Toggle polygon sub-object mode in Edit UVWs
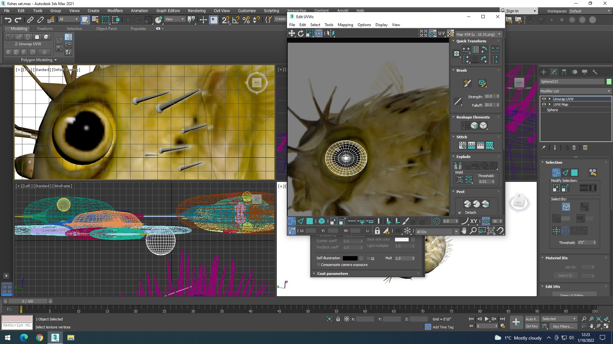Image resolution: width=613 pixels, height=344 pixels. (310, 221)
